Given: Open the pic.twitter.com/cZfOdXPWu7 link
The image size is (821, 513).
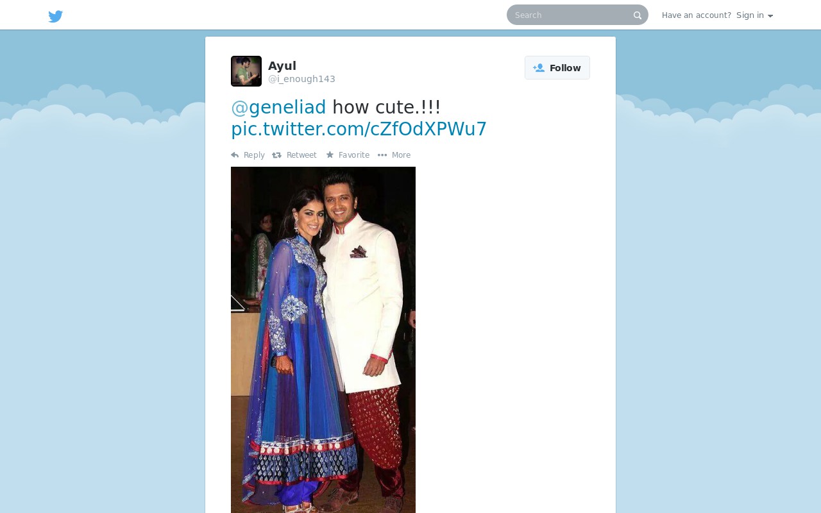Looking at the screenshot, I should point(359,129).
